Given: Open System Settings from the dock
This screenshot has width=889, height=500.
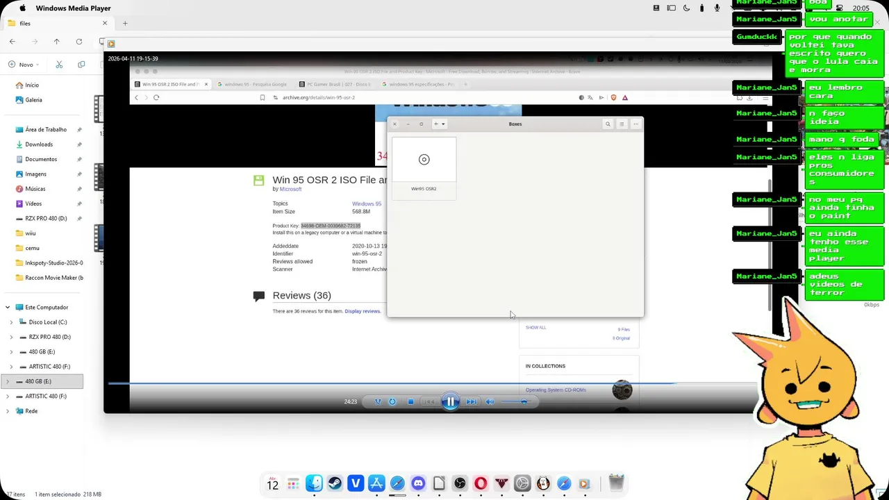Looking at the screenshot, I should pos(522,483).
